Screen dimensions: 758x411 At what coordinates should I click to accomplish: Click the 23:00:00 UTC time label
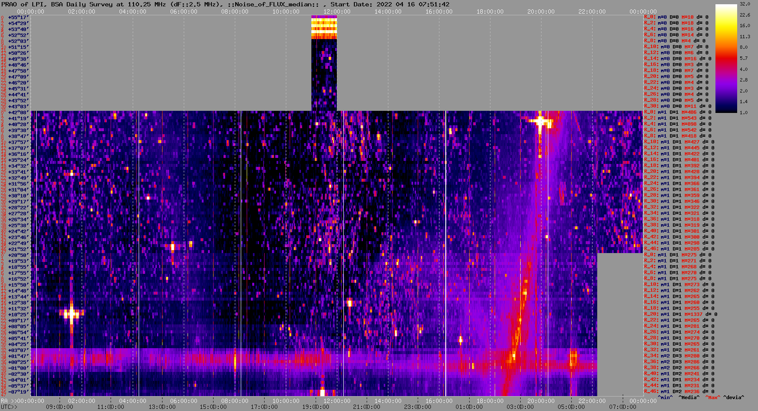418,407
